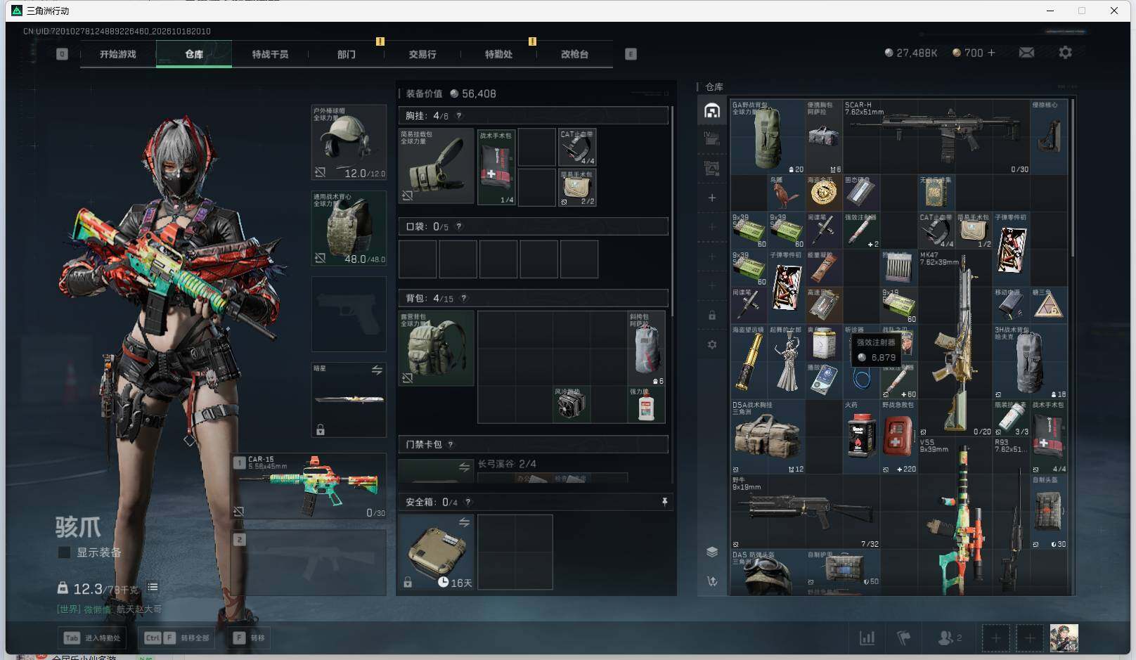The image size is (1136, 660).
Task: Click the sort warehouse icon below the layers icon
Action: tap(712, 581)
